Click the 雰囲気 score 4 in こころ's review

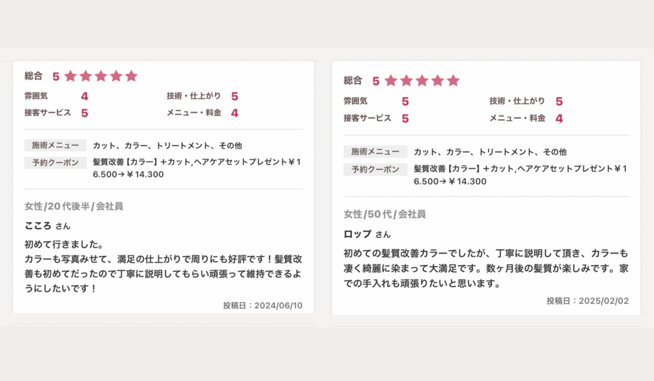coord(84,96)
